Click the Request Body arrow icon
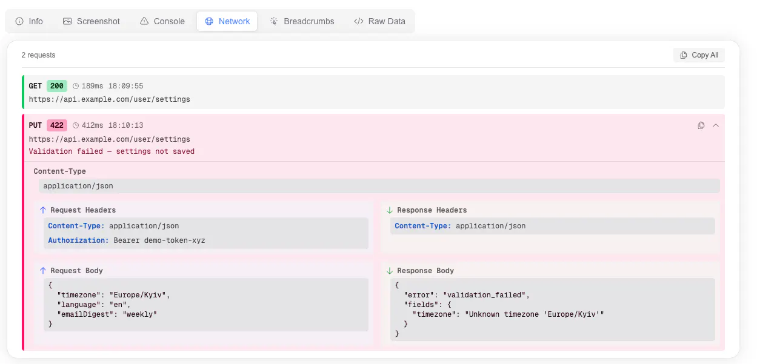Screen dimensions: 757x364 click(42, 271)
